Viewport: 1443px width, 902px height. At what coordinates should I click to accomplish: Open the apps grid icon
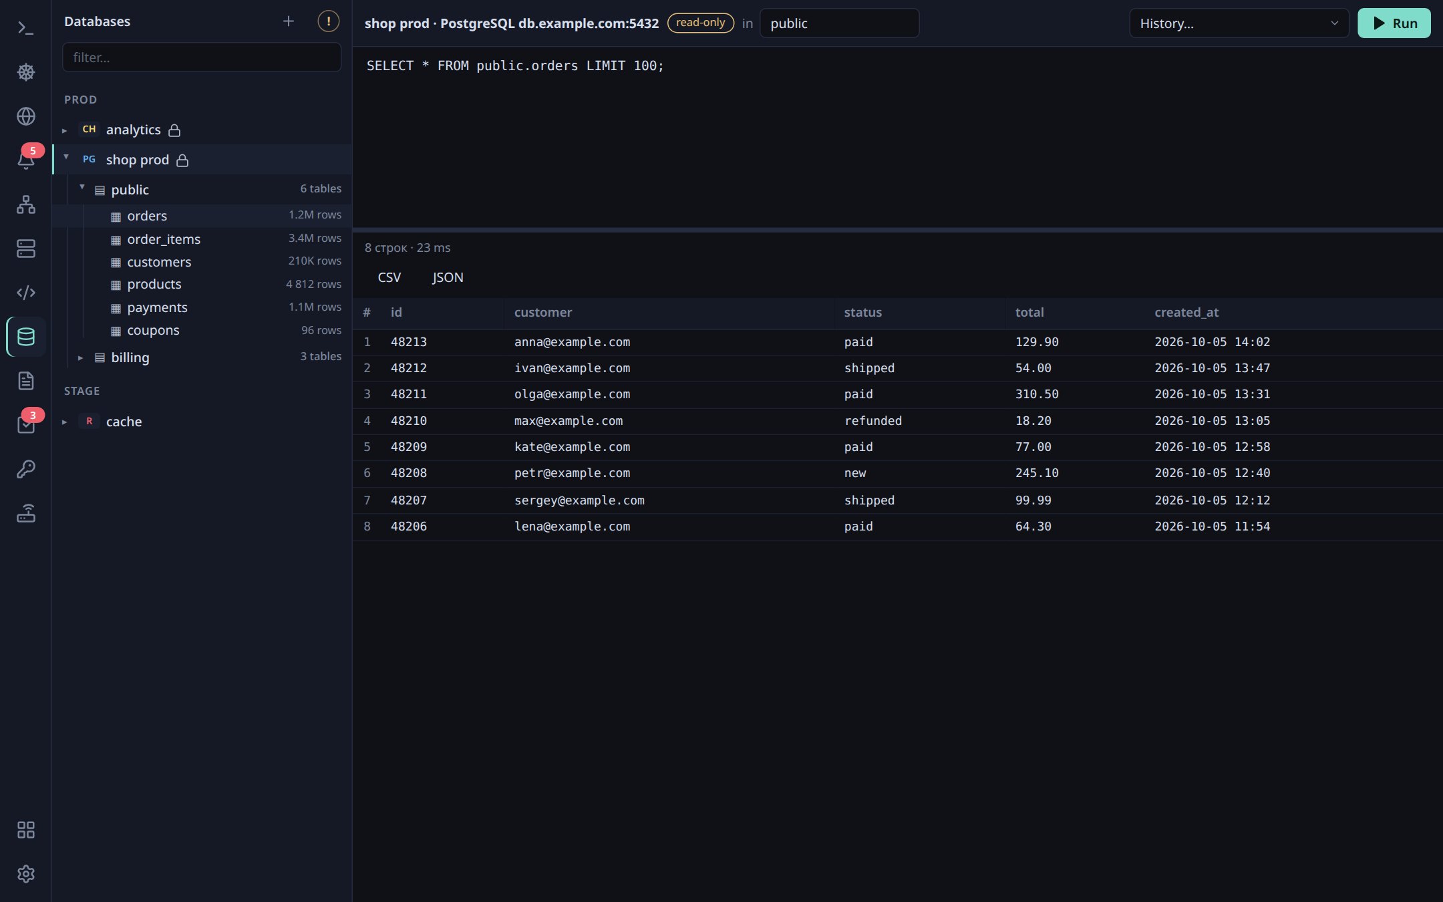25,830
